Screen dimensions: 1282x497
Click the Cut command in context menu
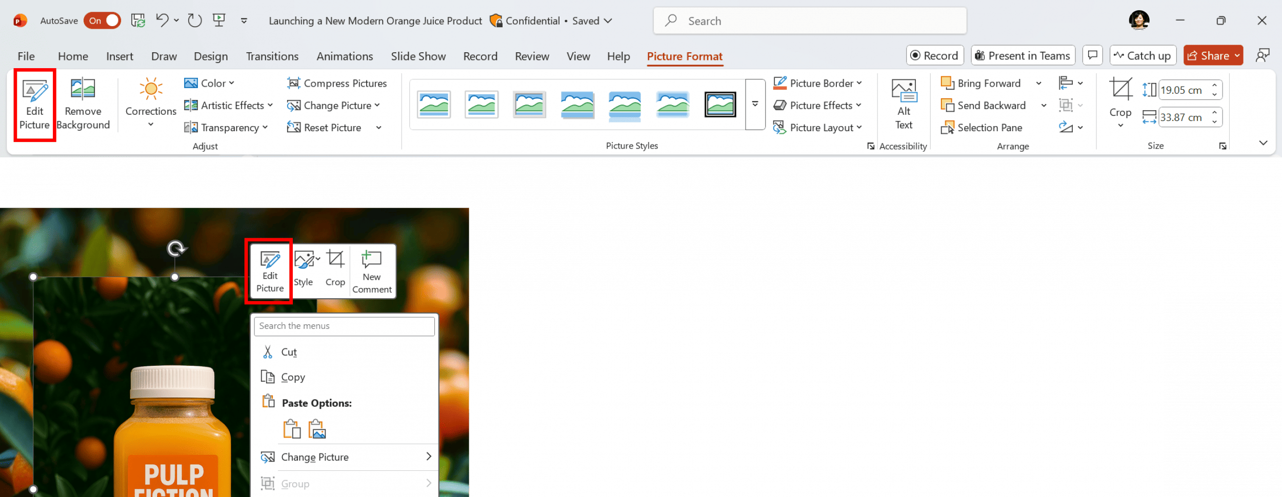coord(289,352)
